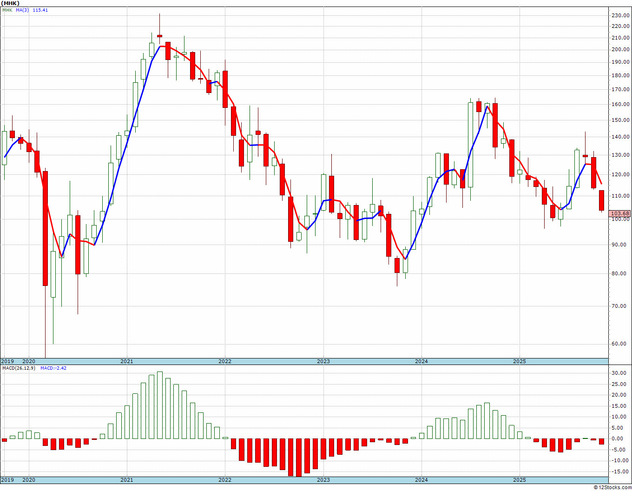Click 200.00 on the price axis
This screenshot has width=632, height=491.
point(620,50)
